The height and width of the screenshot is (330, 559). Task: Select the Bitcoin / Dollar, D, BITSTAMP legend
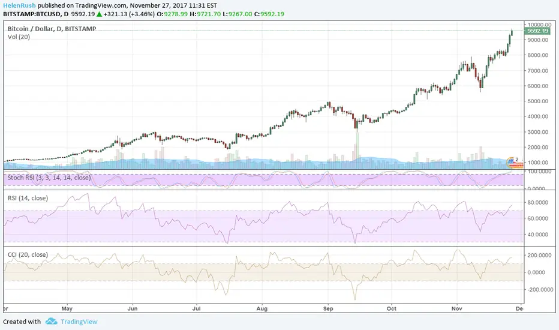pyautogui.click(x=52, y=29)
